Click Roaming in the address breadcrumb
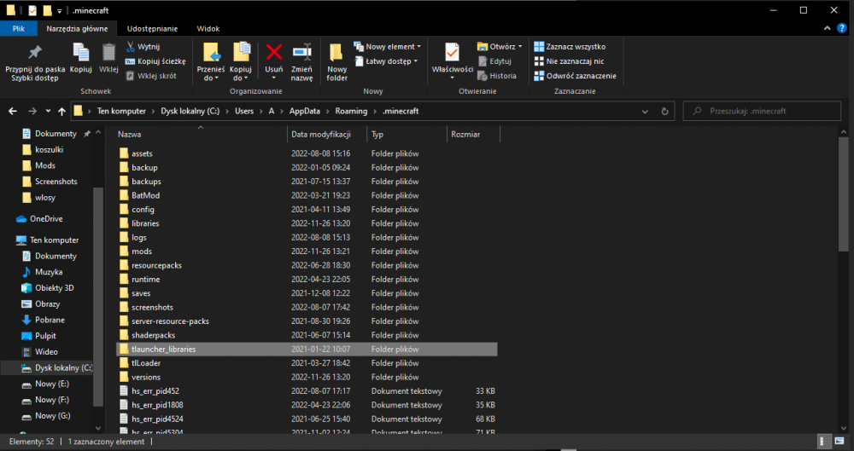Viewport: 854px width, 451px height. (x=350, y=111)
